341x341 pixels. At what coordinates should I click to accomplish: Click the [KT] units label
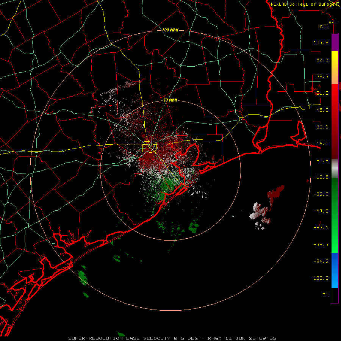324,27
